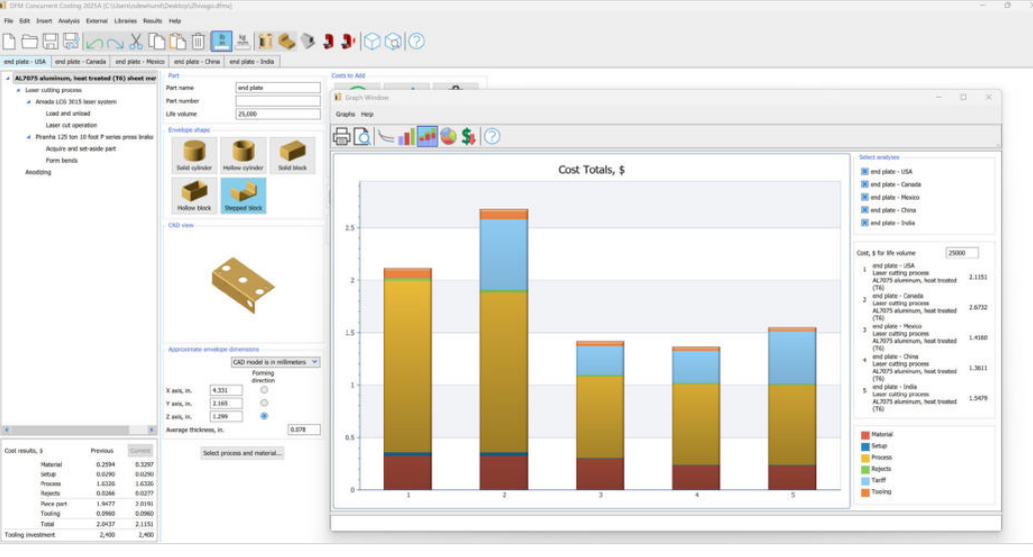The height and width of the screenshot is (557, 1033).
Task: Click the undo arrow in main toolbar
Action: point(93,41)
